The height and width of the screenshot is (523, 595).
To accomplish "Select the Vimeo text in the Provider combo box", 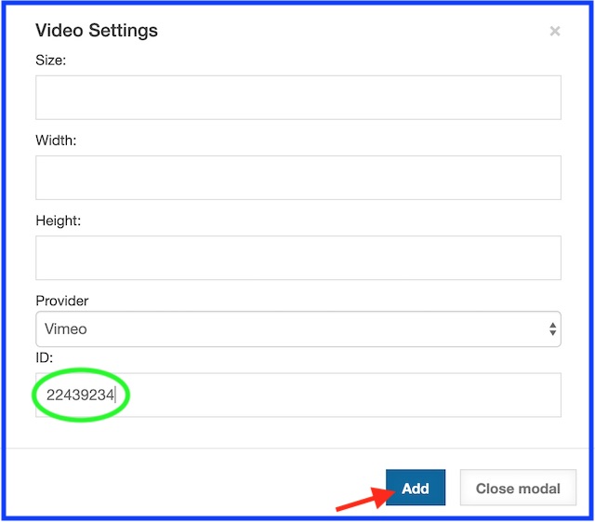I will [67, 329].
